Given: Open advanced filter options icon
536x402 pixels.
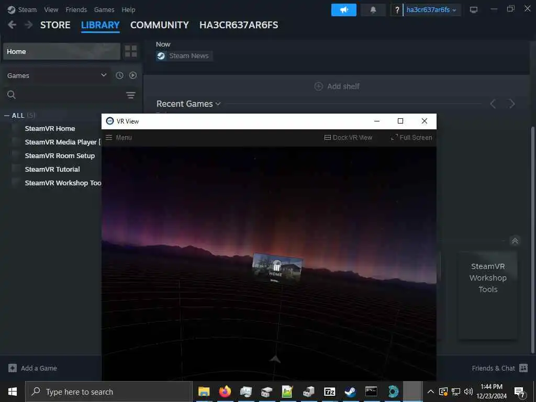Looking at the screenshot, I should point(130,95).
